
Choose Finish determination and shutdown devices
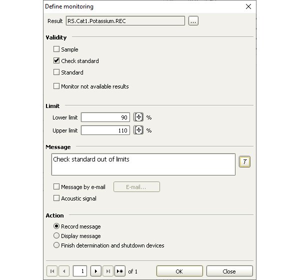click(x=56, y=245)
